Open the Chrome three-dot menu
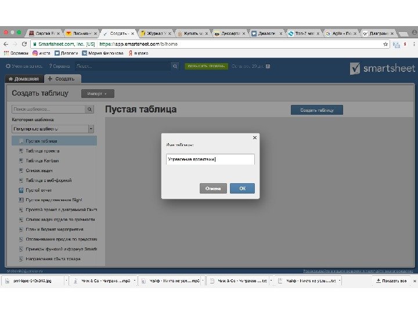The width and height of the screenshot is (418, 313). point(414,44)
